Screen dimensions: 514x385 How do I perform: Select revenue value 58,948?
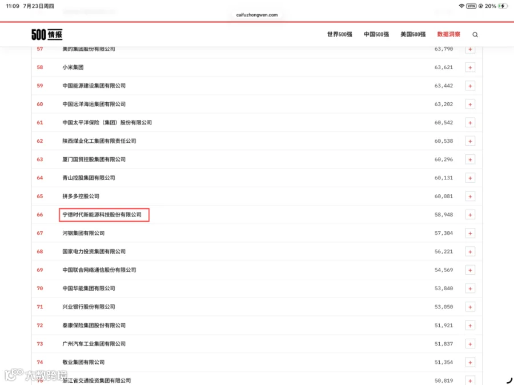pos(444,214)
